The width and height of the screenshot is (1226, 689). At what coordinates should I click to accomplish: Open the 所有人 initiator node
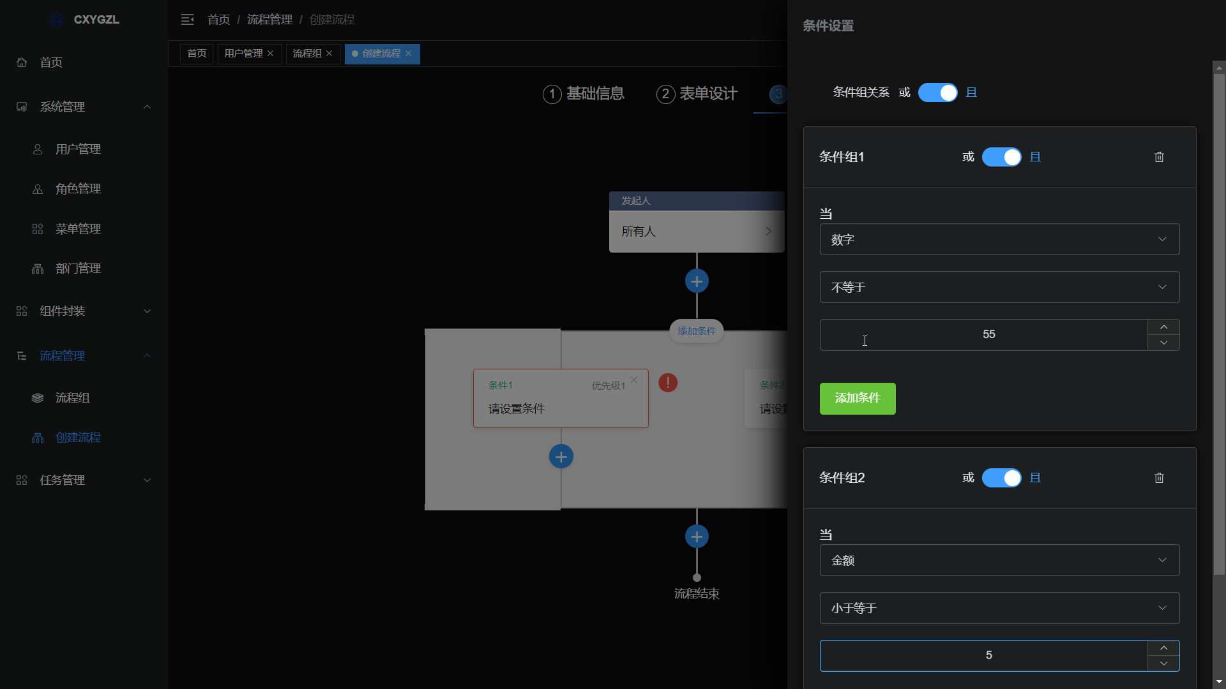(x=697, y=232)
